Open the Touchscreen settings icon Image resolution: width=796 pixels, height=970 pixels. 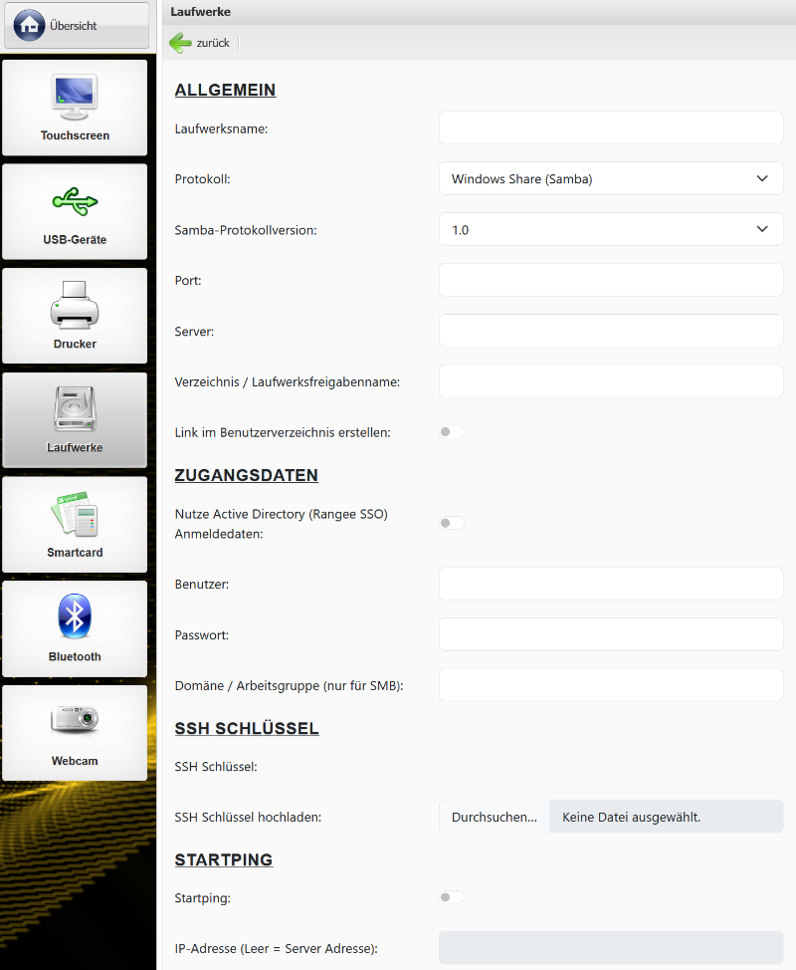pos(75,97)
